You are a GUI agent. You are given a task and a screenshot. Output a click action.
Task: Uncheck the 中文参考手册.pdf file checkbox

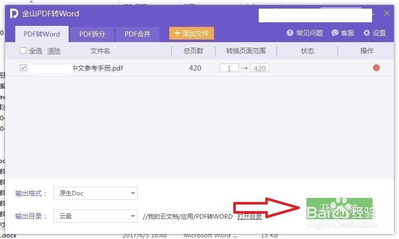click(x=23, y=68)
